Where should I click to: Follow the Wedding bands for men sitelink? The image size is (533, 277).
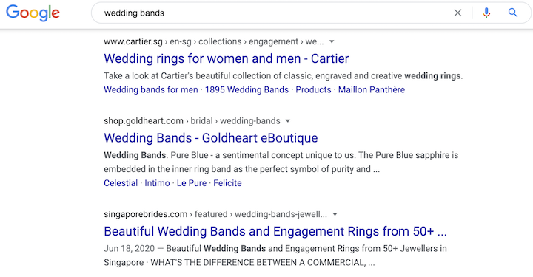151,90
